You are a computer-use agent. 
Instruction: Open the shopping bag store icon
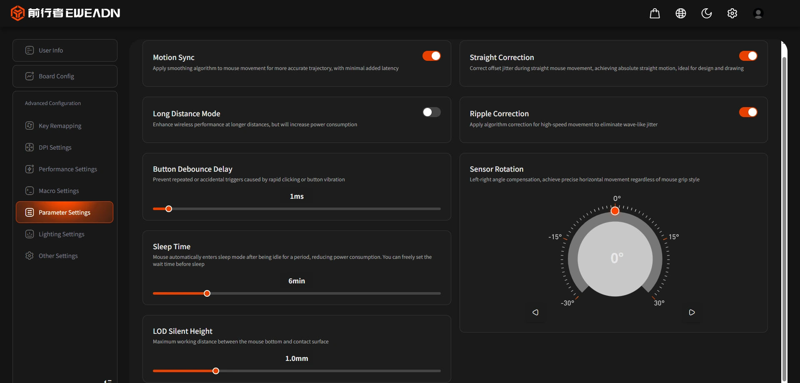(655, 13)
